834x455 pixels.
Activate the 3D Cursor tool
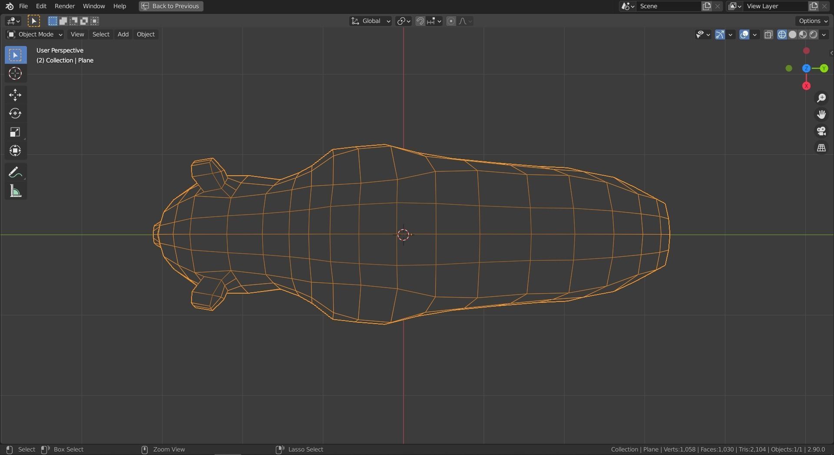pos(15,73)
